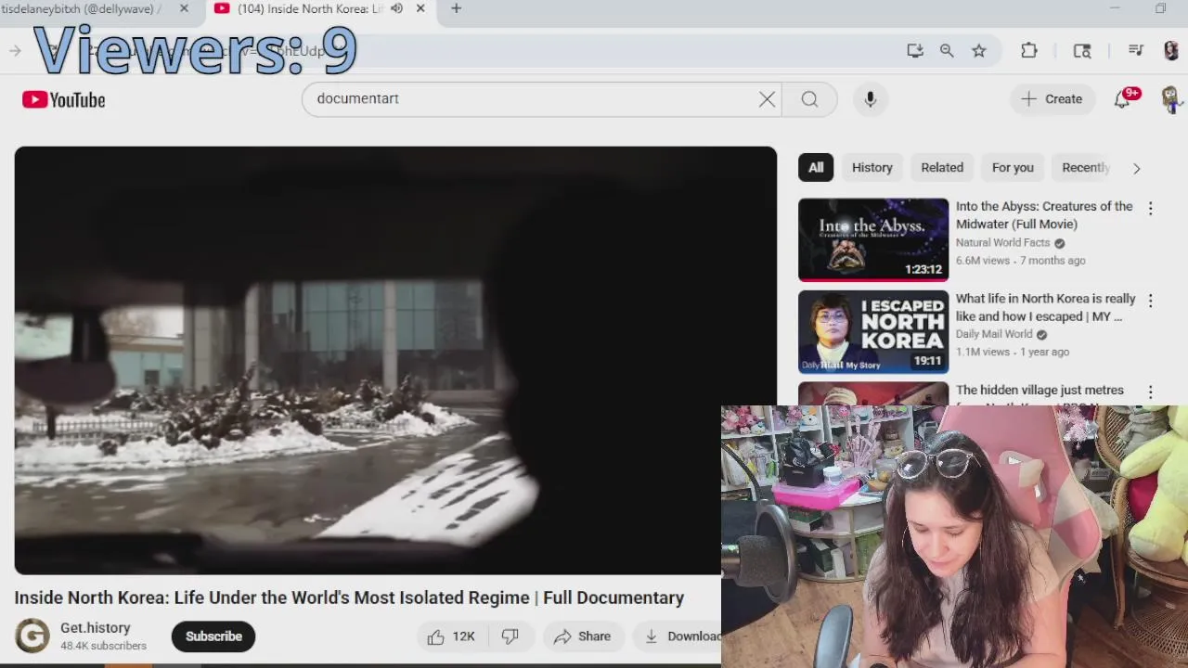This screenshot has height=668, width=1188.
Task: Select the All filter chip
Action: (816, 168)
